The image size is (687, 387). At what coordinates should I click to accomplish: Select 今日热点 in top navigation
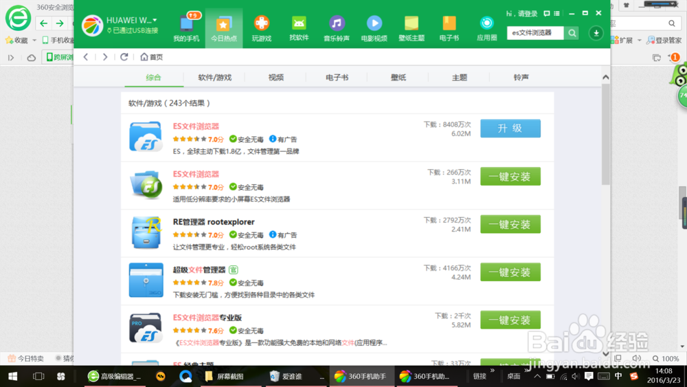tap(223, 27)
